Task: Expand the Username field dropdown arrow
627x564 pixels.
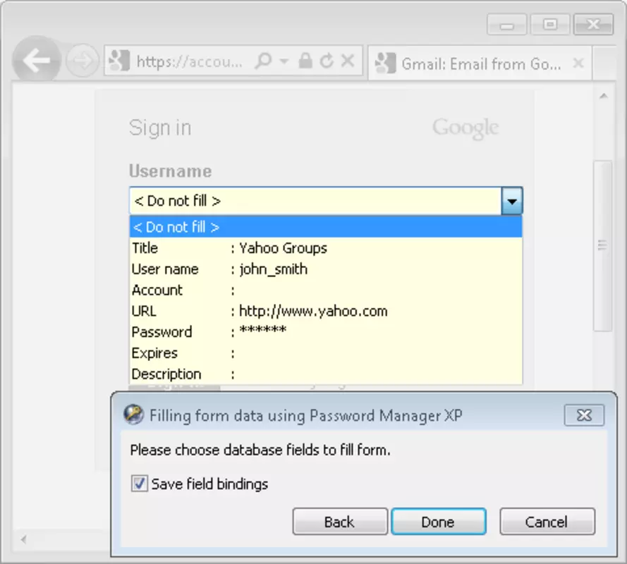Action: tap(512, 201)
